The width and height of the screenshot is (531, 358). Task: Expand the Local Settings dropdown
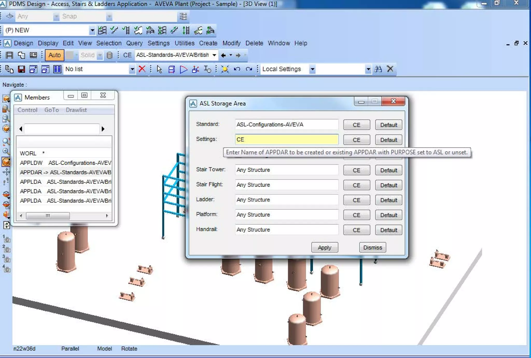pyautogui.click(x=312, y=69)
